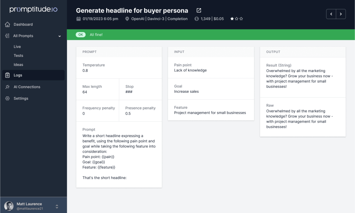The width and height of the screenshot is (355, 213).
Task: Set rating to the first star
Action: [x=232, y=19]
